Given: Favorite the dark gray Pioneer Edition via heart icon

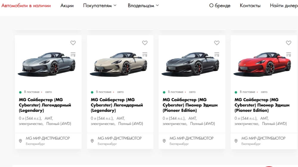Looking at the screenshot, I should (217, 43).
